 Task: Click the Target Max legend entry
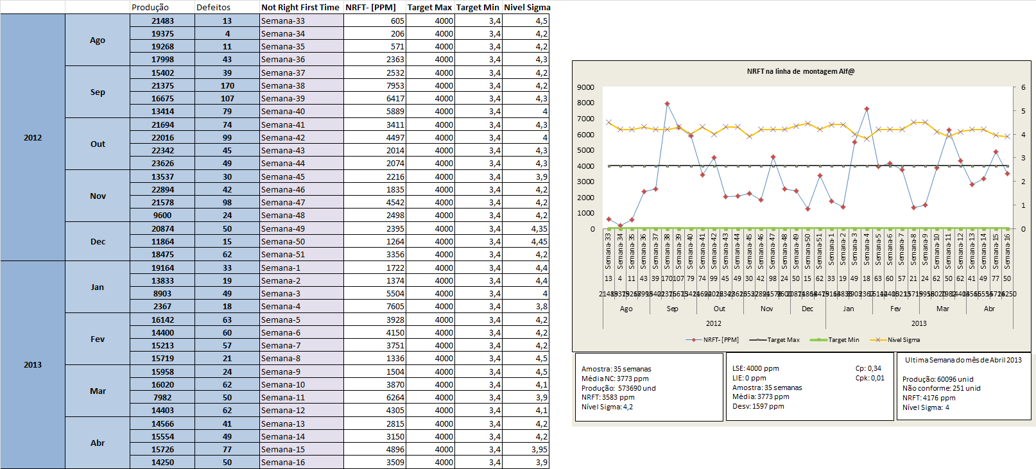pyautogui.click(x=775, y=339)
